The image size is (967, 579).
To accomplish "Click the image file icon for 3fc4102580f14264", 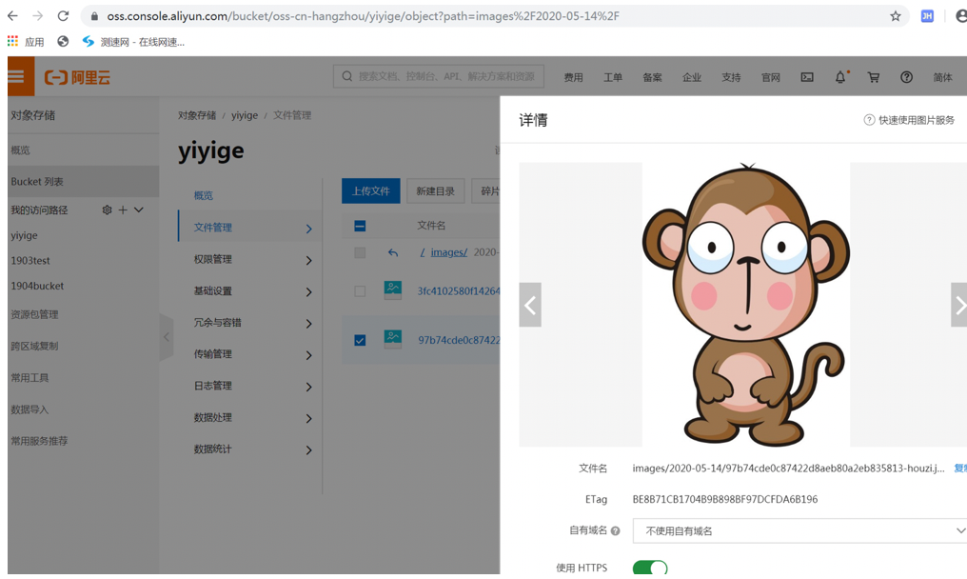I will 393,290.
